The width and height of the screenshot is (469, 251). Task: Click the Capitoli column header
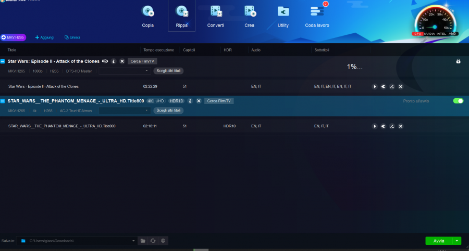pos(189,50)
